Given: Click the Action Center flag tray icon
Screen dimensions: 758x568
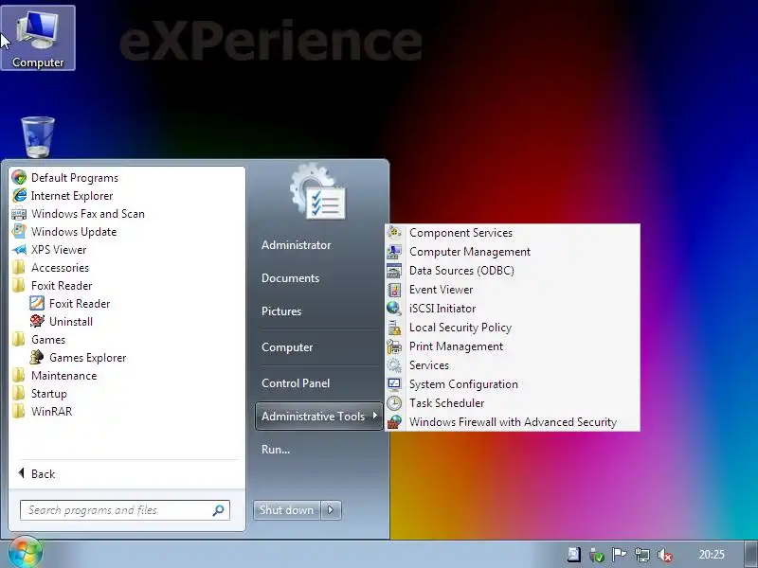Looking at the screenshot, I should coord(620,555).
